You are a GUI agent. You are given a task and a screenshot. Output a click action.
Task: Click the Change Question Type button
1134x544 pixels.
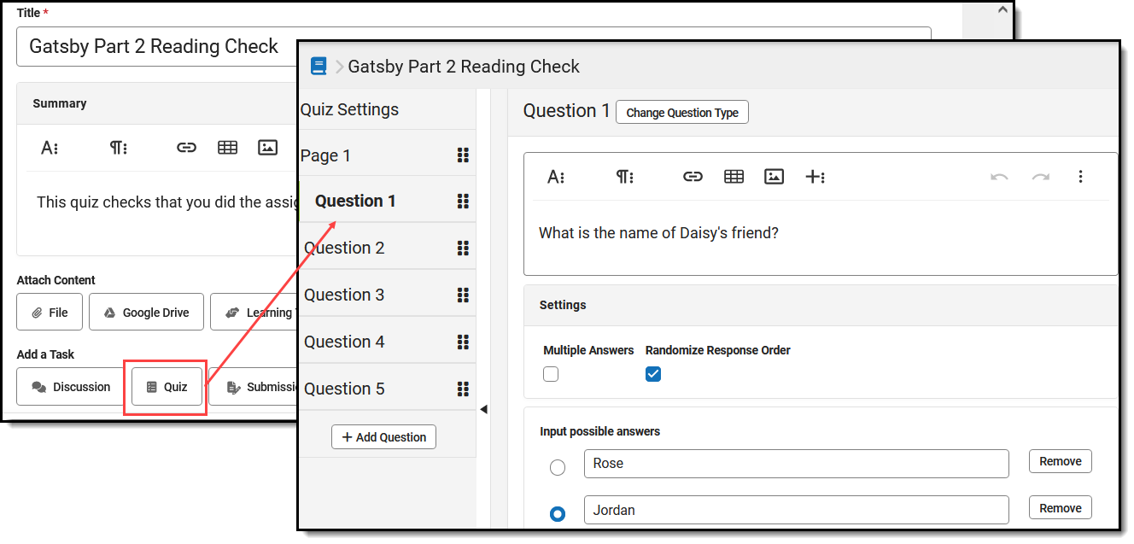681,113
